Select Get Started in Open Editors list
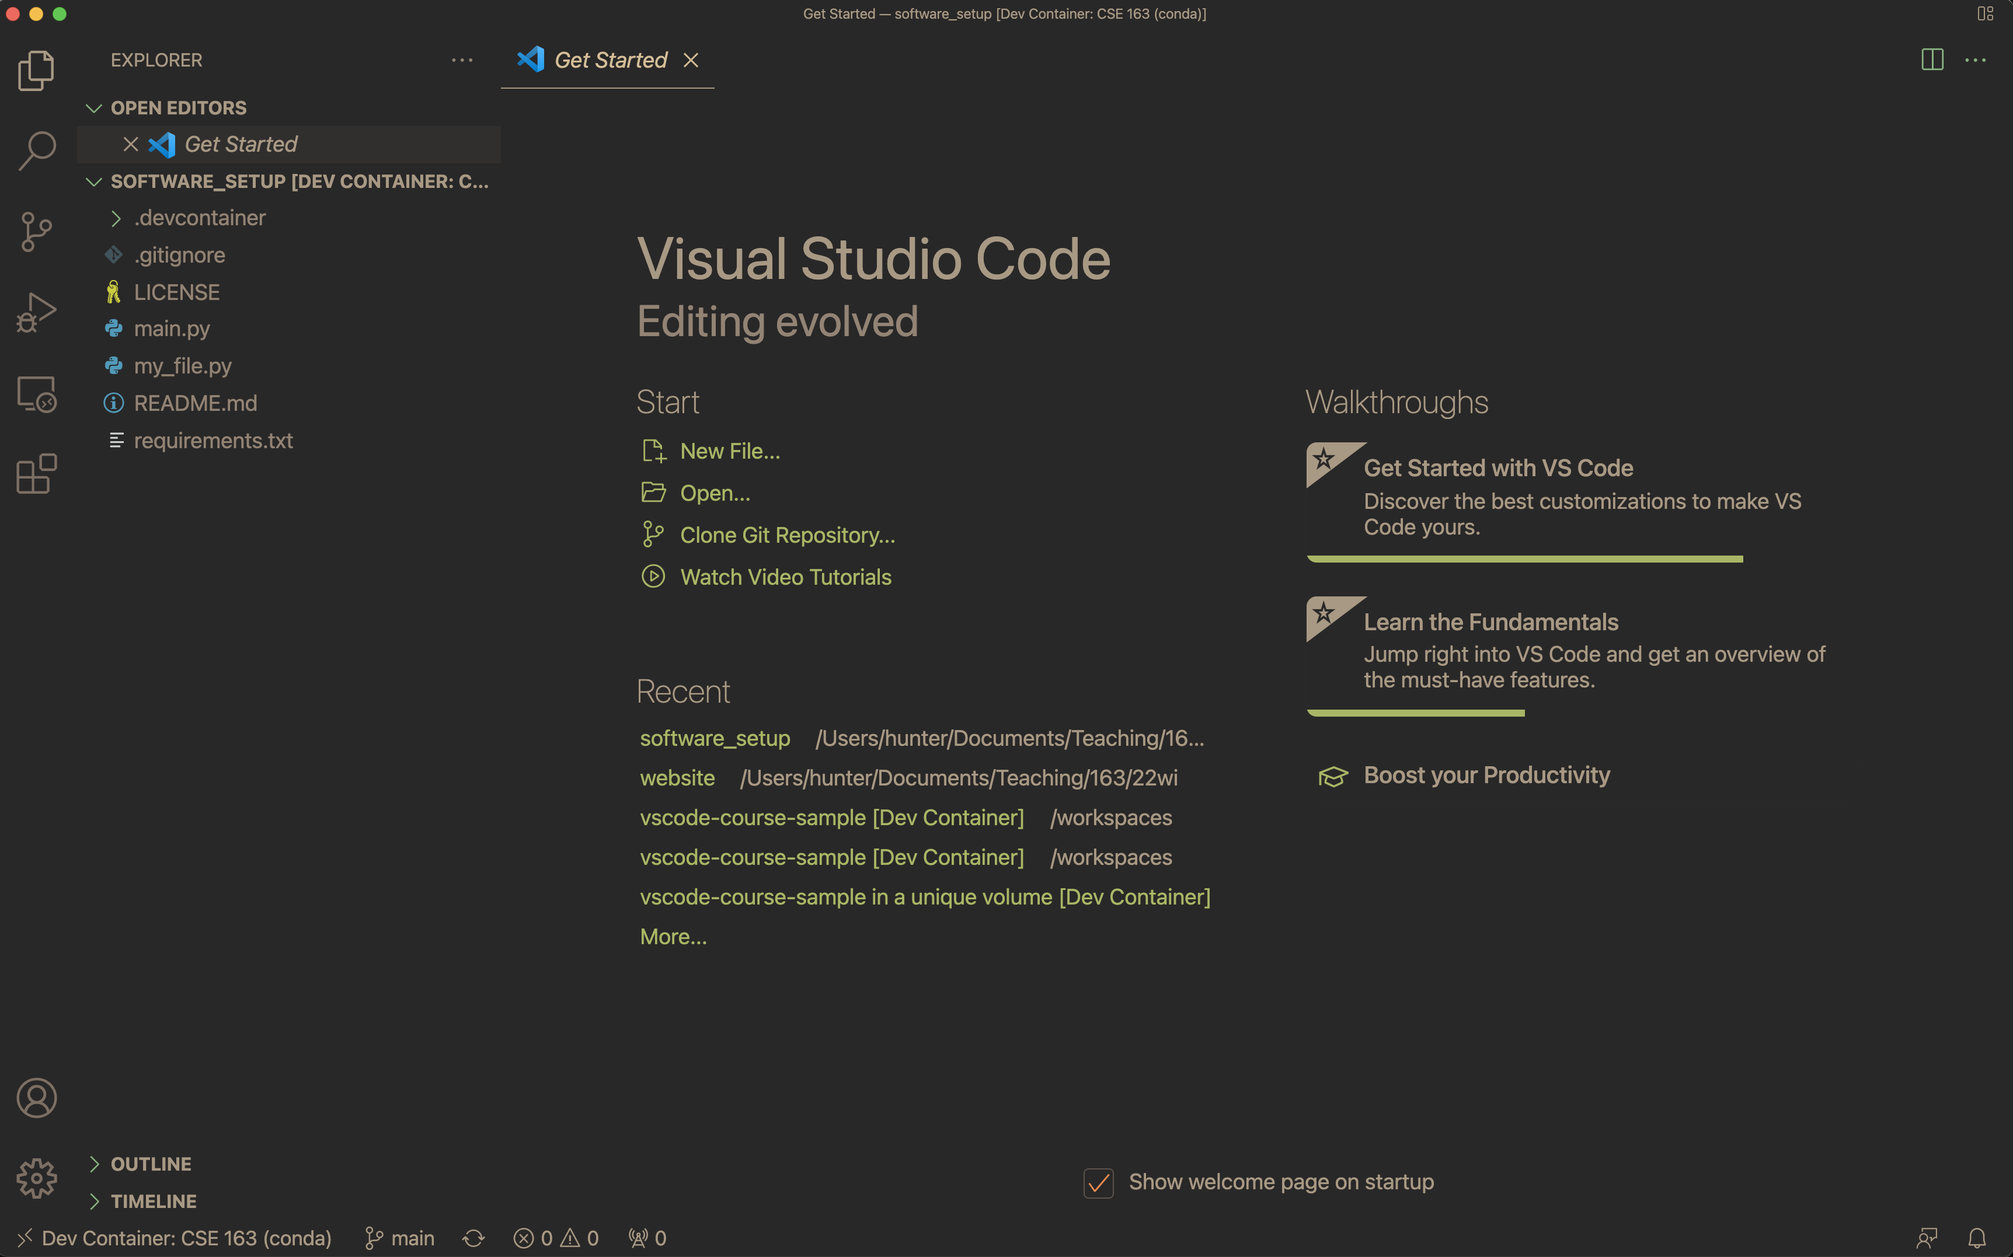The width and height of the screenshot is (2013, 1257). pos(288,144)
